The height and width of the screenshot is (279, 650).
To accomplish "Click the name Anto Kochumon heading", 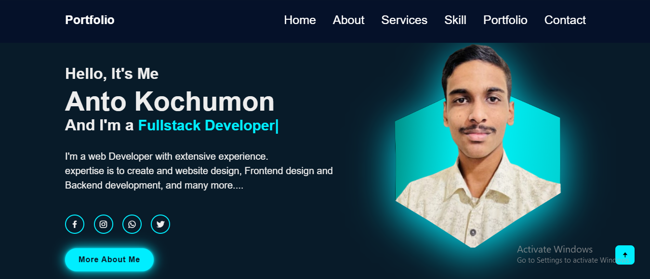I will click(170, 101).
